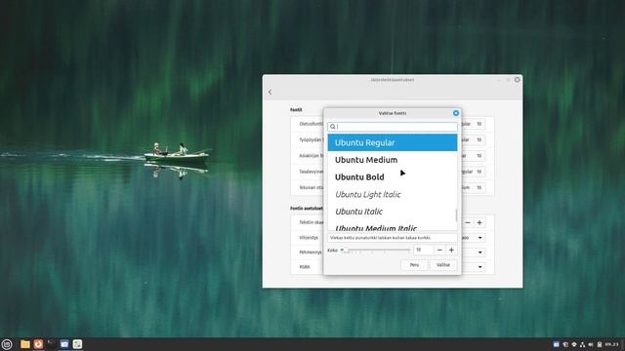Focus the font search field
Image resolution: width=625 pixels, height=351 pixels.
click(393, 127)
